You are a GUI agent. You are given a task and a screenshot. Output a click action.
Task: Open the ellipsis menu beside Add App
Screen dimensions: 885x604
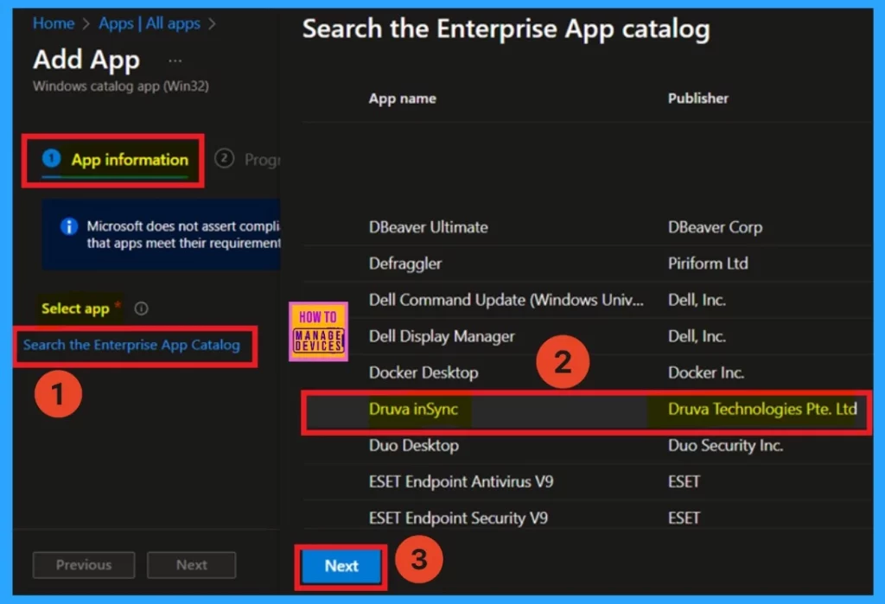pyautogui.click(x=175, y=60)
